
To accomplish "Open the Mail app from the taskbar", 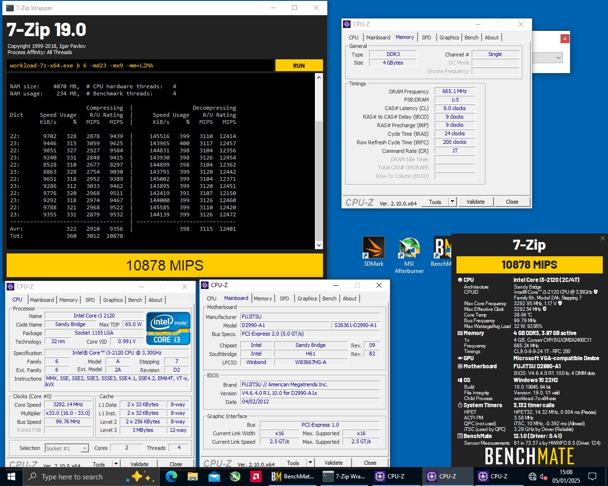I will pos(214,477).
